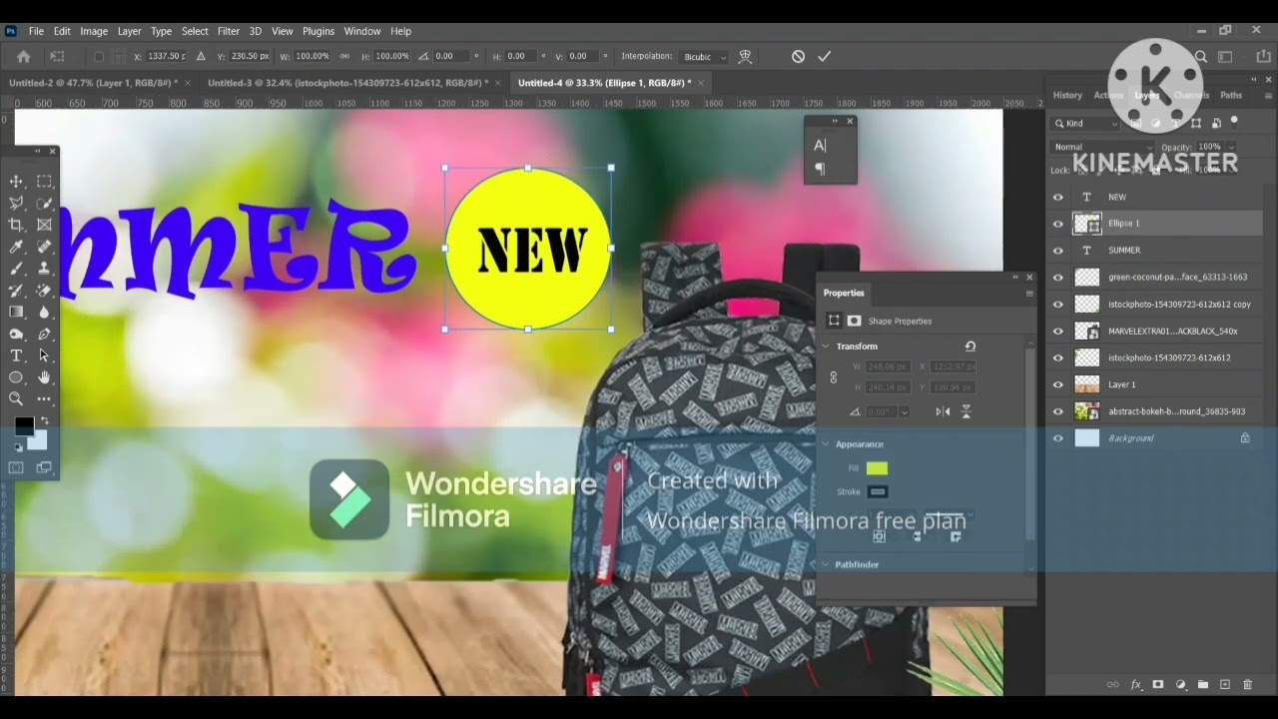Select the Ellipse shape tool
Screen dimensions: 1278x719
pyautogui.click(x=16, y=377)
